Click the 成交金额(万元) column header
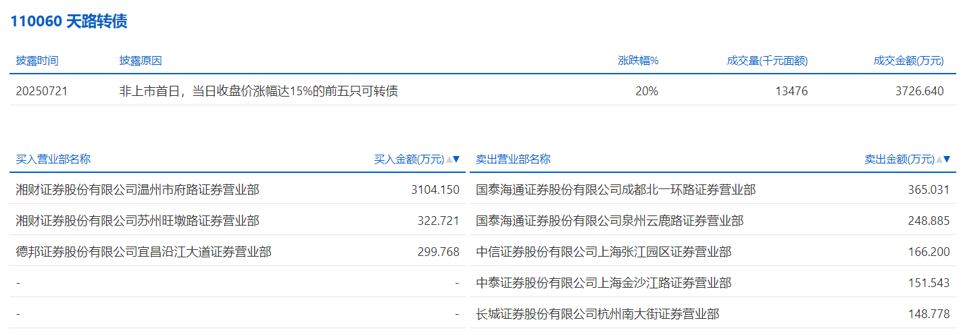 point(908,61)
